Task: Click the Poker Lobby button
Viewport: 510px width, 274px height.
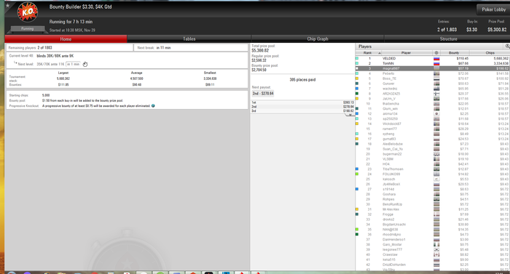Action: pos(493,9)
